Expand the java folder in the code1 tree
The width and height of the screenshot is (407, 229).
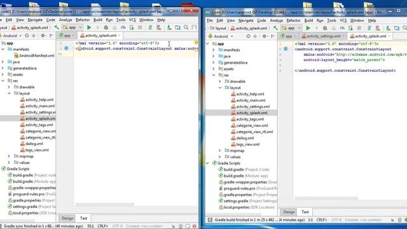tap(3, 62)
